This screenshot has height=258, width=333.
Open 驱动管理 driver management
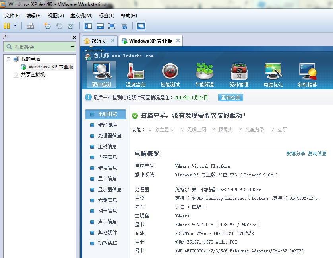(239, 75)
